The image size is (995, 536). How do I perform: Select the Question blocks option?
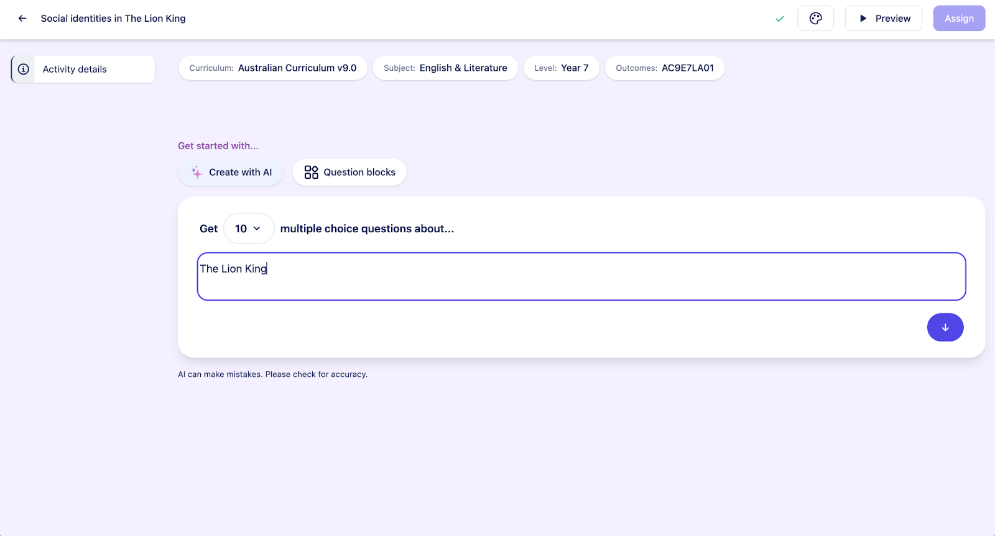(349, 172)
